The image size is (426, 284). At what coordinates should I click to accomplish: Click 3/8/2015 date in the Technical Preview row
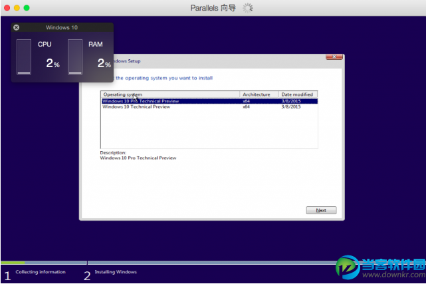pyautogui.click(x=291, y=107)
